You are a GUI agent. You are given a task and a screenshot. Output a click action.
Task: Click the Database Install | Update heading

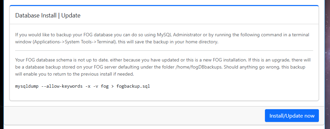coord(48,15)
